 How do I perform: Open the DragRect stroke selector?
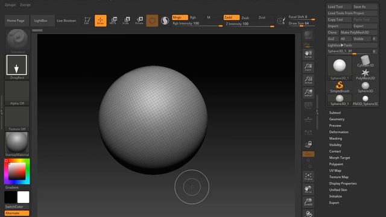point(17,67)
